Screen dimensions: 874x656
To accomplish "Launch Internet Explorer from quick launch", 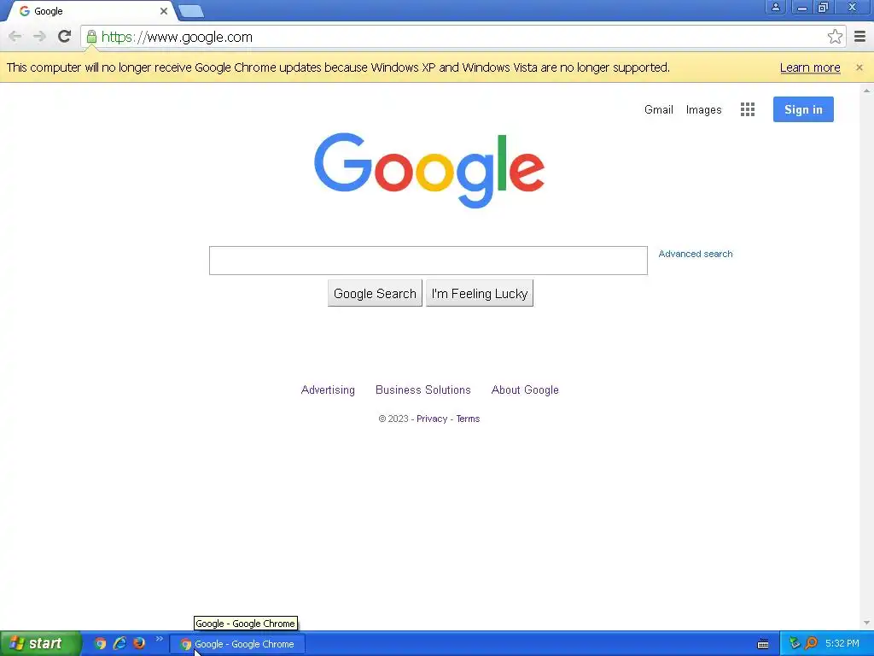I will pyautogui.click(x=119, y=644).
